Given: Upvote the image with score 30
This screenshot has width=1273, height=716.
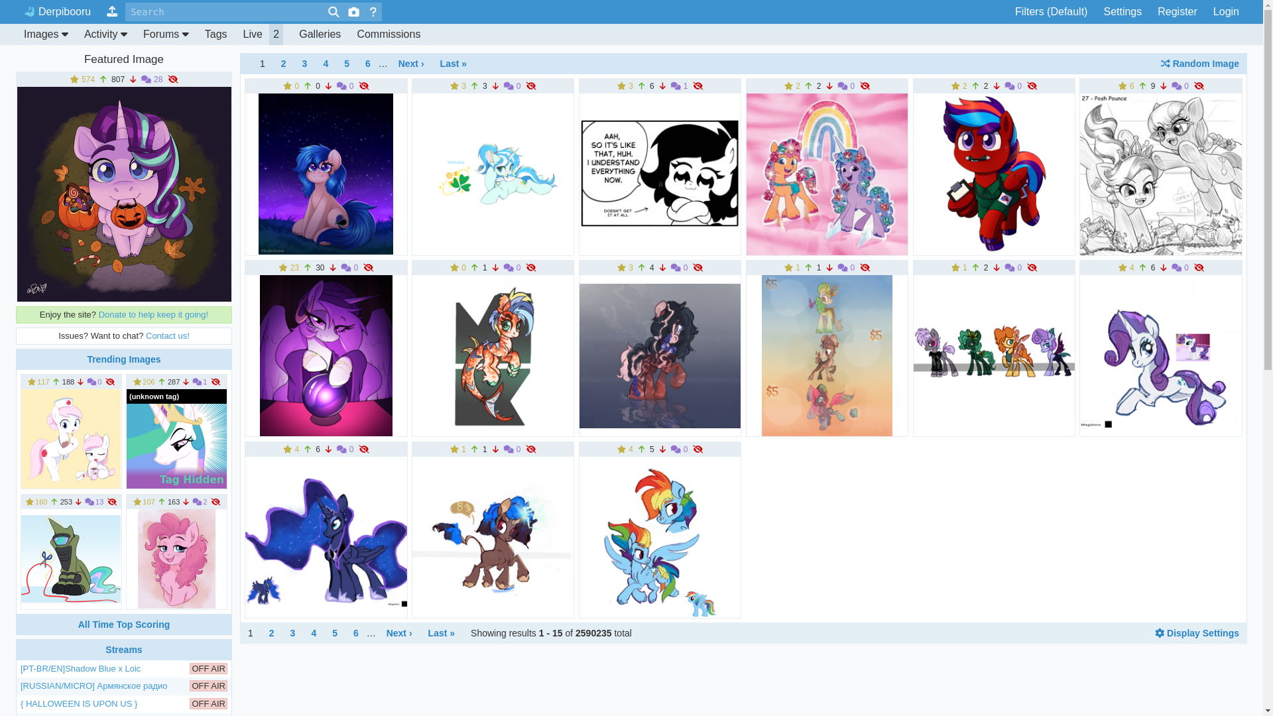Looking at the screenshot, I should pyautogui.click(x=308, y=268).
